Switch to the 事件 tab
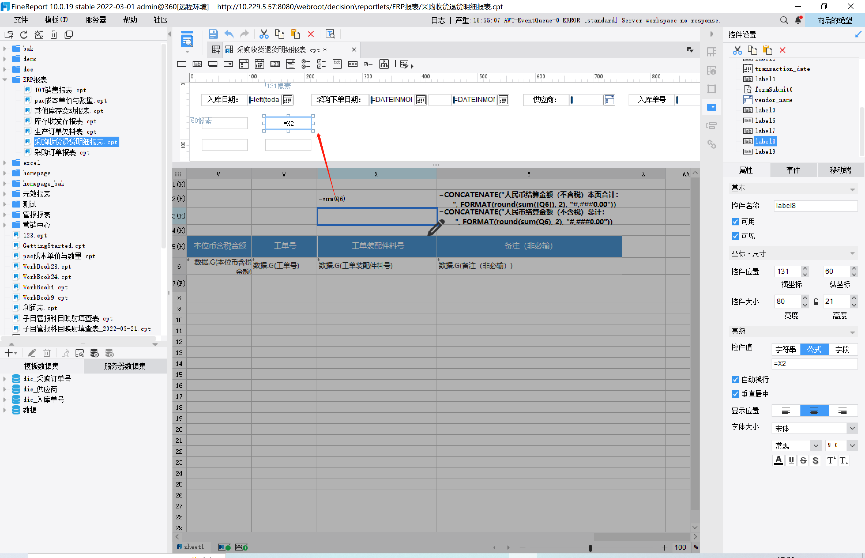This screenshot has width=865, height=558. click(x=793, y=170)
